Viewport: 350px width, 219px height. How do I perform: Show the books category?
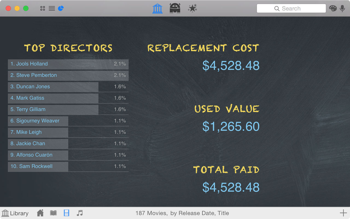click(53, 213)
